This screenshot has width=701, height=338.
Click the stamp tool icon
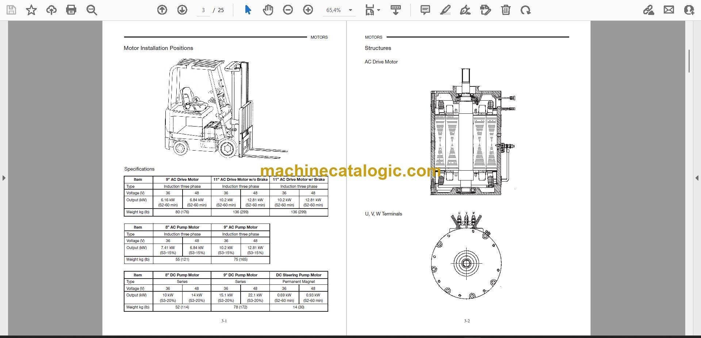click(486, 10)
